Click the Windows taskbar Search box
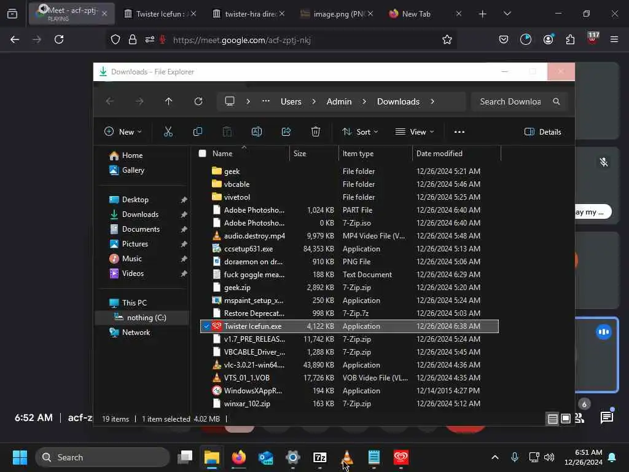This screenshot has height=472, width=629. [x=103, y=457]
